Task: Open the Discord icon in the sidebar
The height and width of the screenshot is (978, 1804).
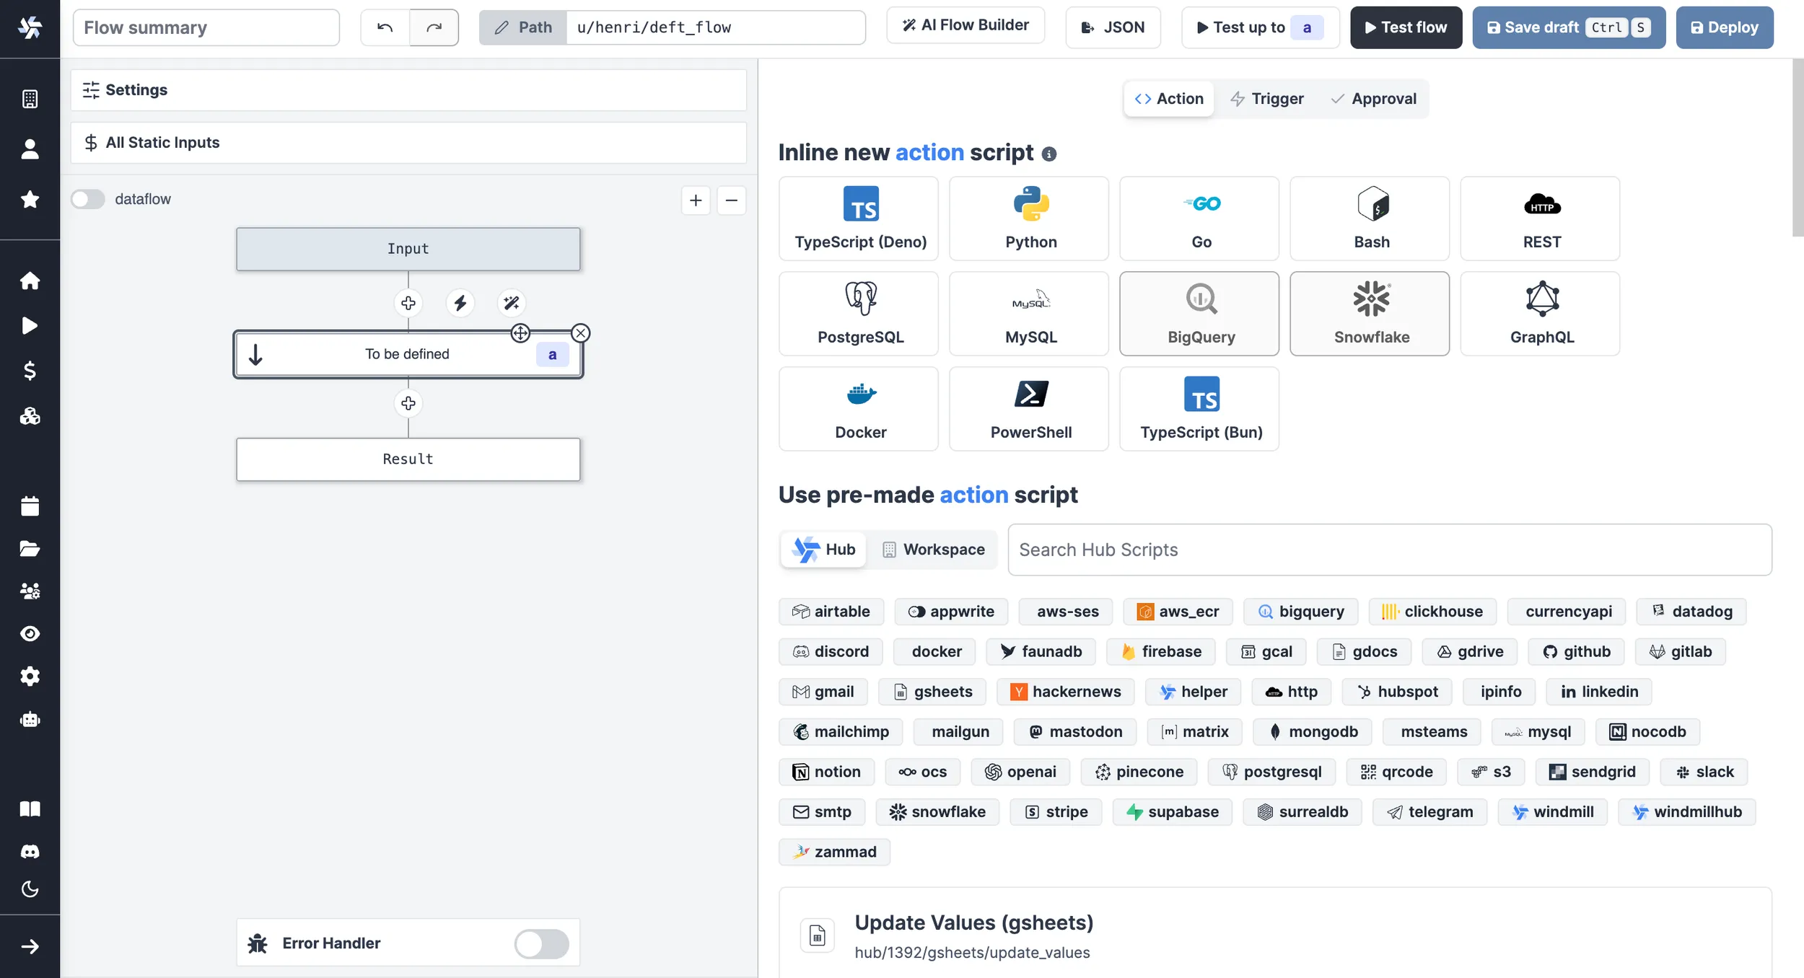Action: (30, 851)
